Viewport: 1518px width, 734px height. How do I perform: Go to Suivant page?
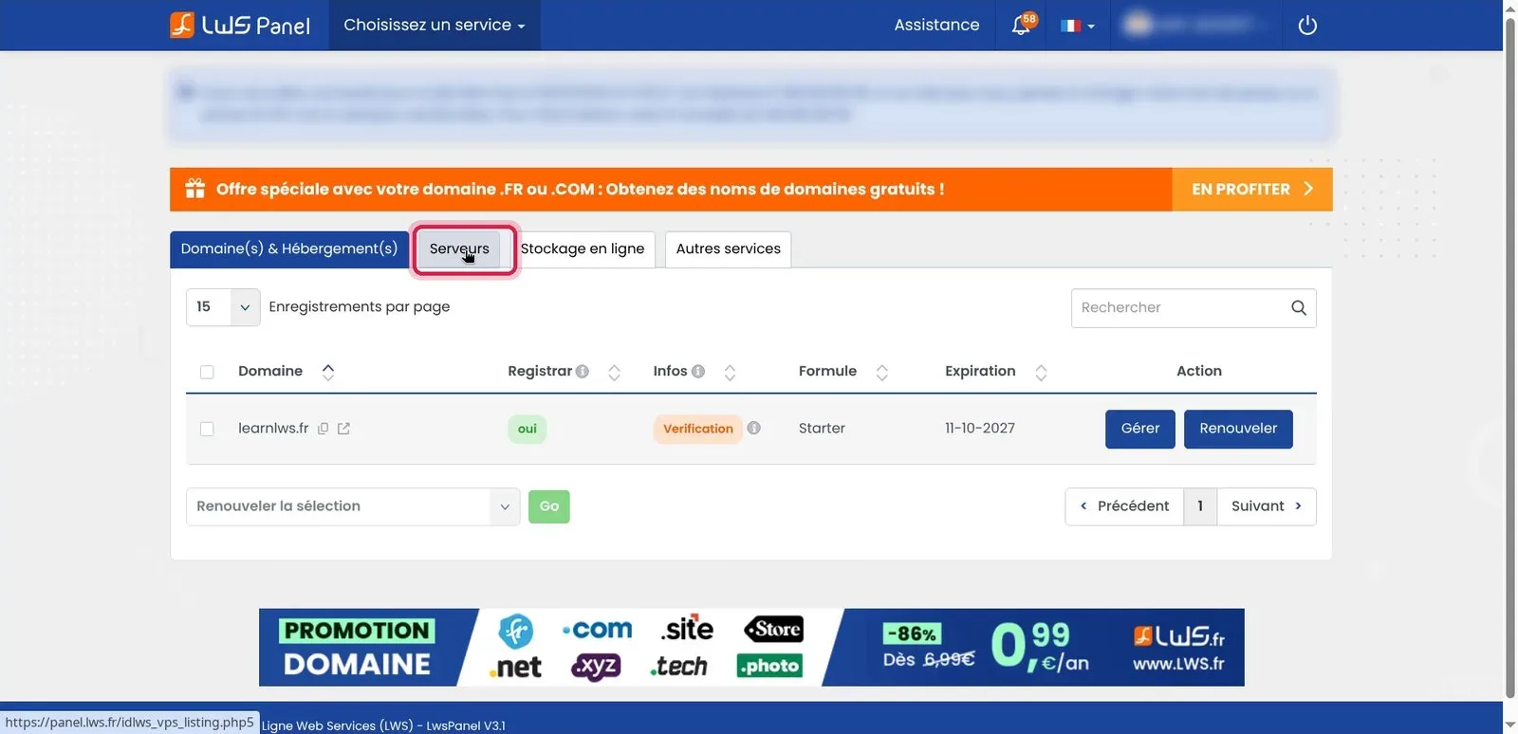1267,506
